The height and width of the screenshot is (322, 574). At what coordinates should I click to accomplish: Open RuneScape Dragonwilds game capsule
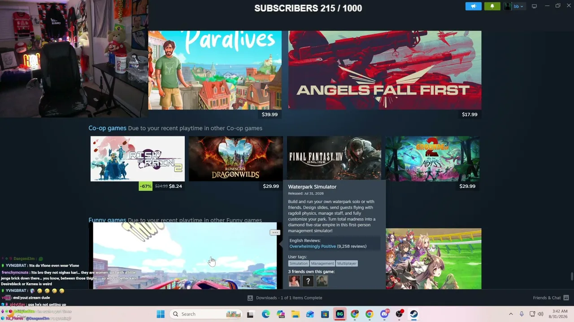point(236,159)
